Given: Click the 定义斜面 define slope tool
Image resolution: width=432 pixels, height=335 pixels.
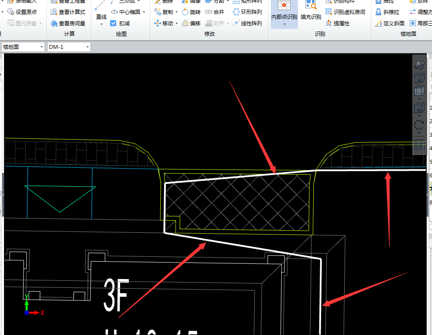Looking at the screenshot, I should (390, 24).
